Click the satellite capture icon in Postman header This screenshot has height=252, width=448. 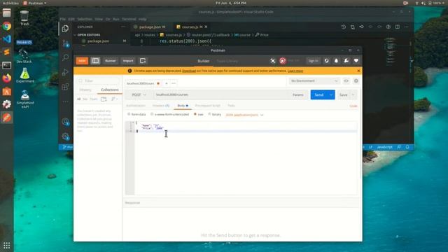[x=273, y=61]
